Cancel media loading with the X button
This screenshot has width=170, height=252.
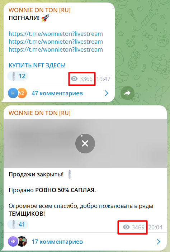pos(85,143)
